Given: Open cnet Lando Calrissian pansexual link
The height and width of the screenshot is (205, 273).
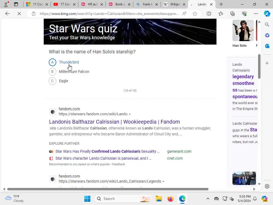Looking at the screenshot, I should tap(103, 158).
